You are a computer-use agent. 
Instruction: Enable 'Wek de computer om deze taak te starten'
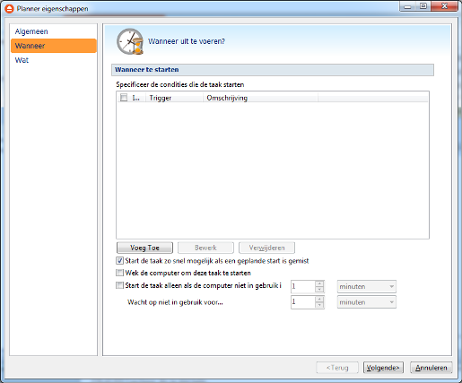coord(119,273)
